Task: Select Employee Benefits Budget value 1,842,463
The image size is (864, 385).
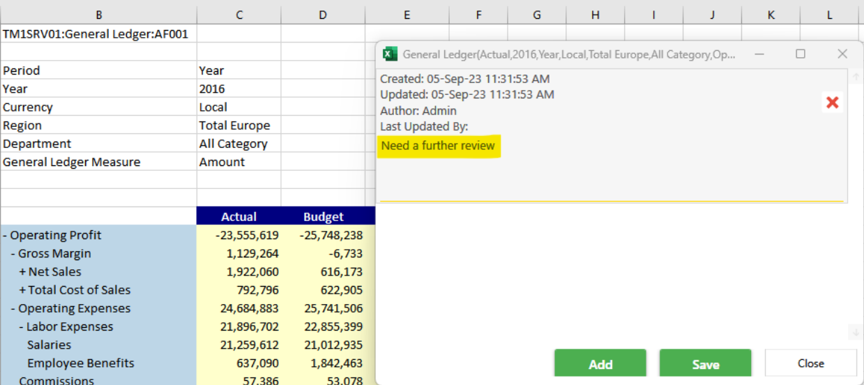Action: point(323,362)
